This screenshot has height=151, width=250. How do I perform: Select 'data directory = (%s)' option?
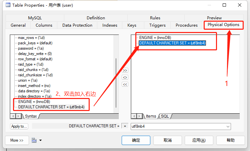(x=34, y=91)
